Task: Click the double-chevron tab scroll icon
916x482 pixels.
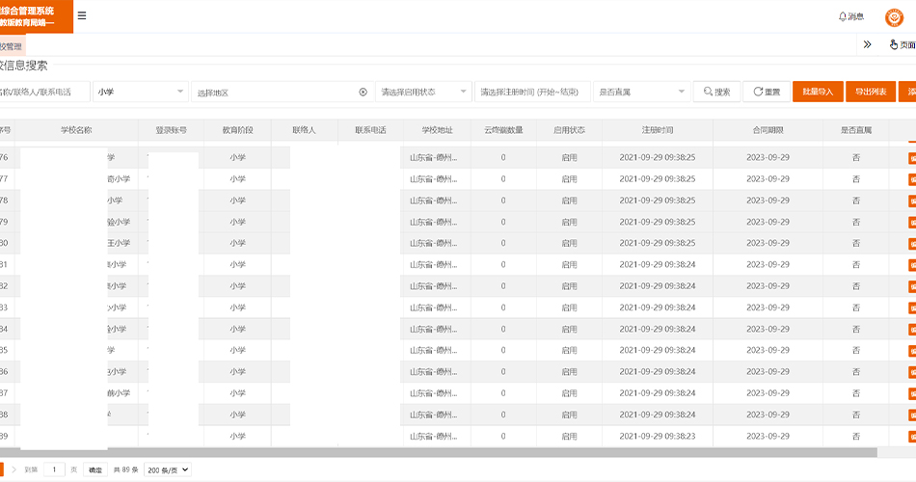Action: tap(867, 44)
